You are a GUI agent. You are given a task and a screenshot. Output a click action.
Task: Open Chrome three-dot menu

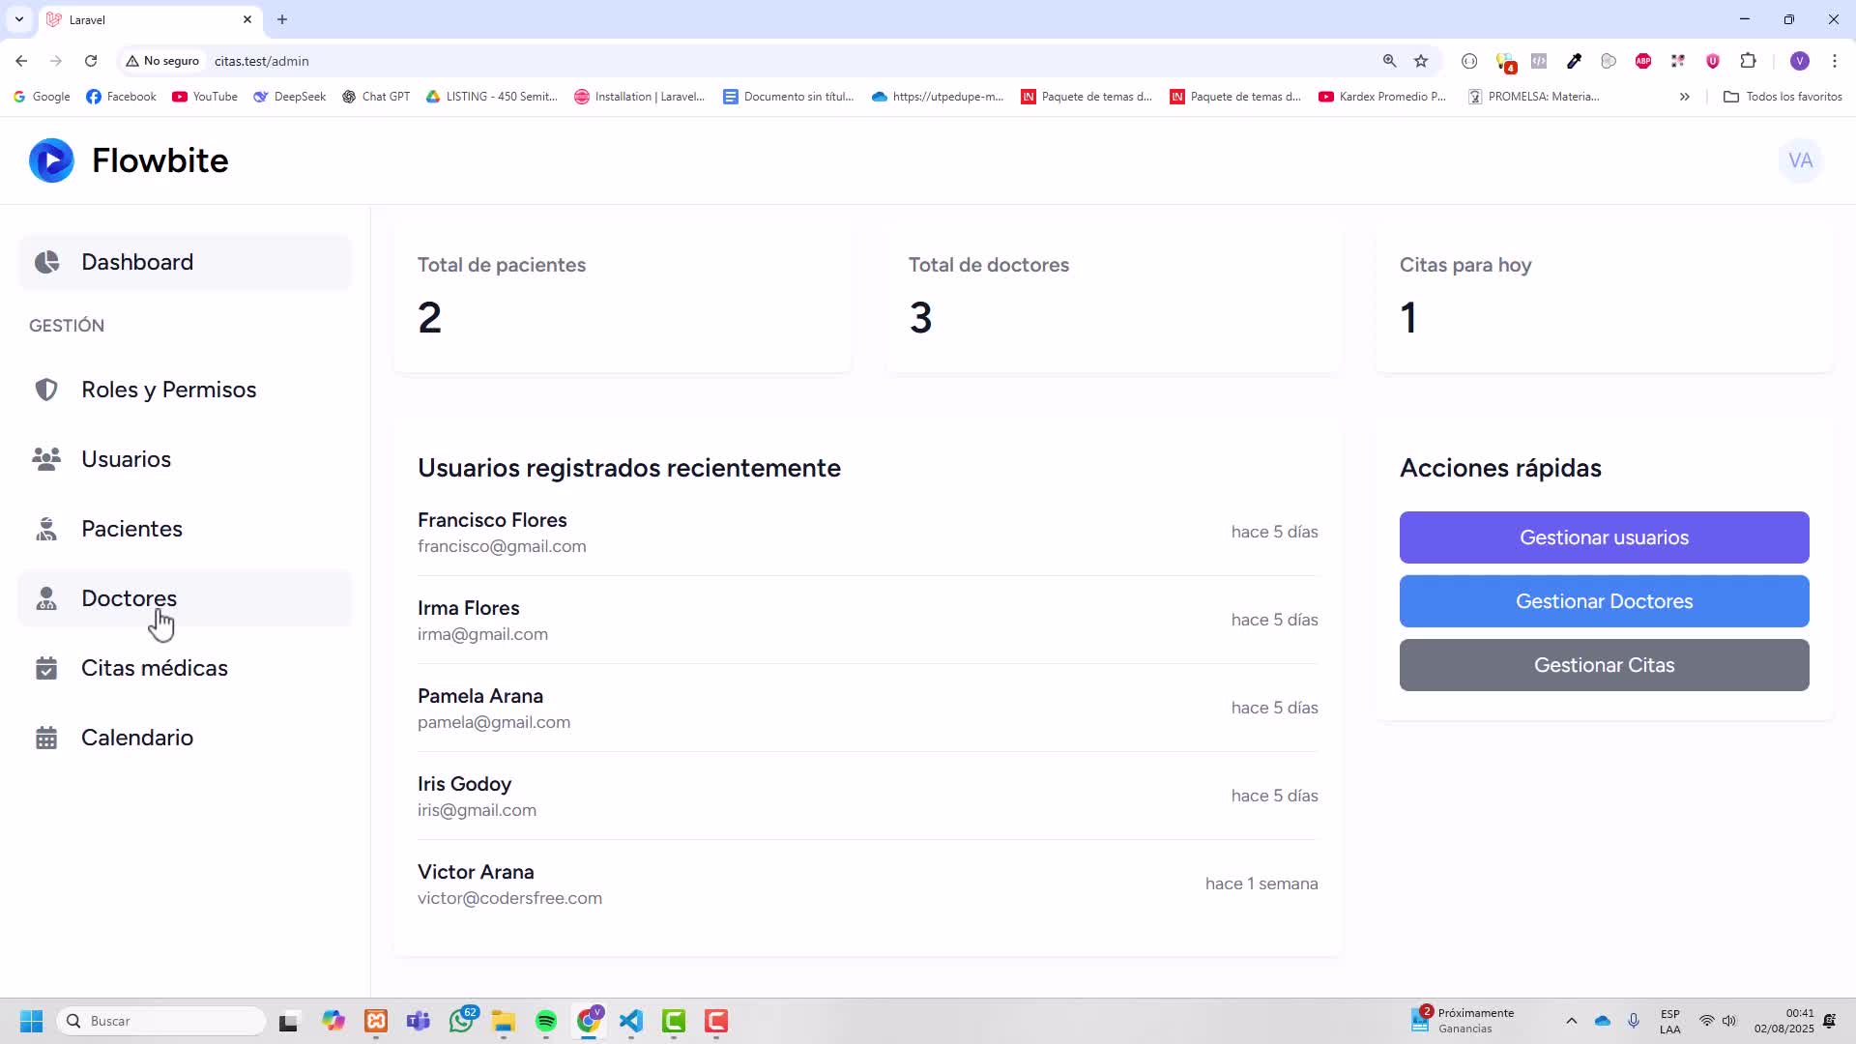(x=1835, y=61)
